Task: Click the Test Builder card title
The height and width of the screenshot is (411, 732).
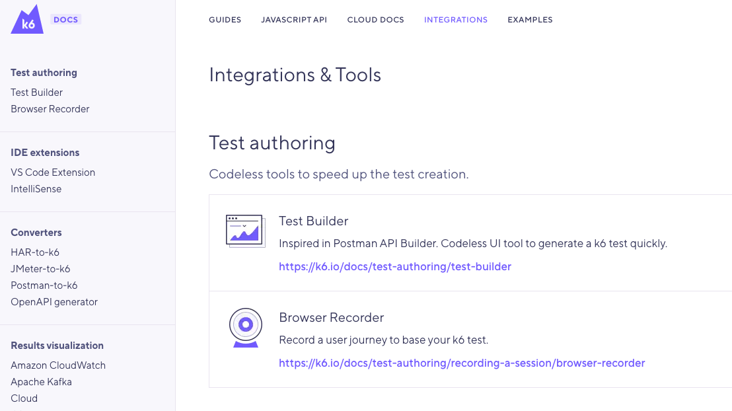Action: (313, 221)
